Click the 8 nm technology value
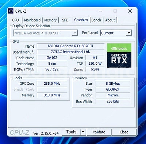 [x=52, y=64]
